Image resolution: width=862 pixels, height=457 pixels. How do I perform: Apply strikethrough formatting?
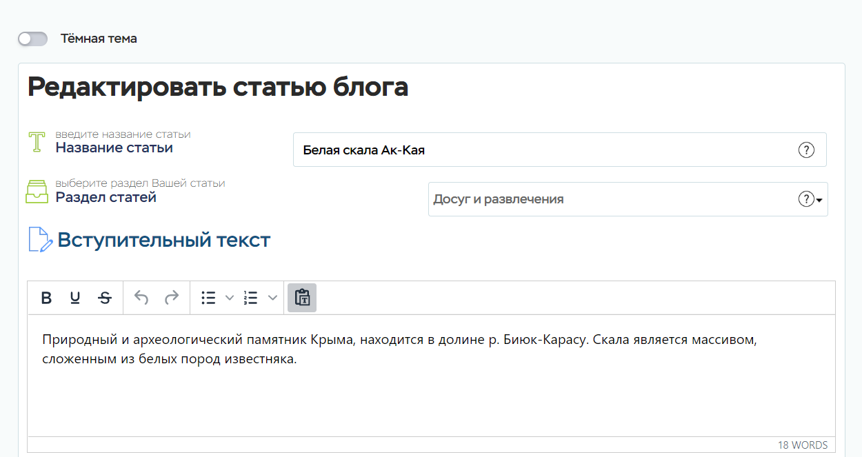coord(105,298)
